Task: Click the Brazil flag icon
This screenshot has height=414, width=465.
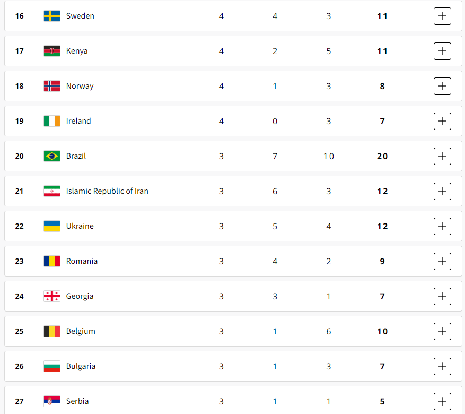Action: (52, 156)
